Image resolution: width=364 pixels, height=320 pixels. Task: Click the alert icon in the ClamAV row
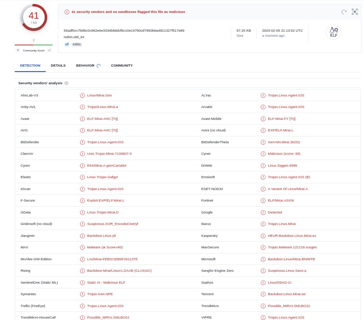pos(82,154)
